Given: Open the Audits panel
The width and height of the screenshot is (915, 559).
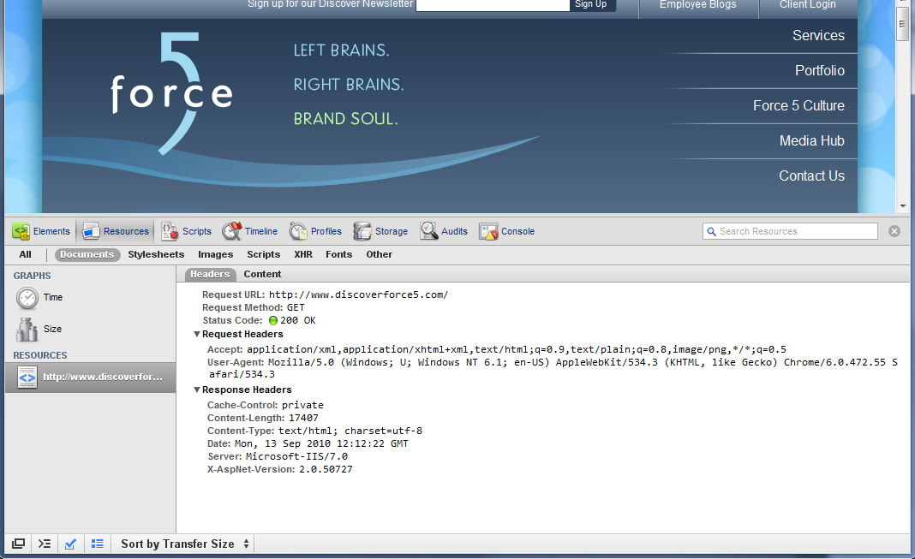Looking at the screenshot, I should pos(444,231).
